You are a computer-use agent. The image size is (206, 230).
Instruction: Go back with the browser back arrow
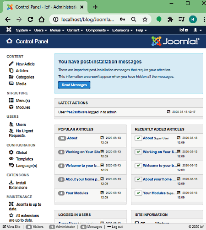(x=8, y=19)
